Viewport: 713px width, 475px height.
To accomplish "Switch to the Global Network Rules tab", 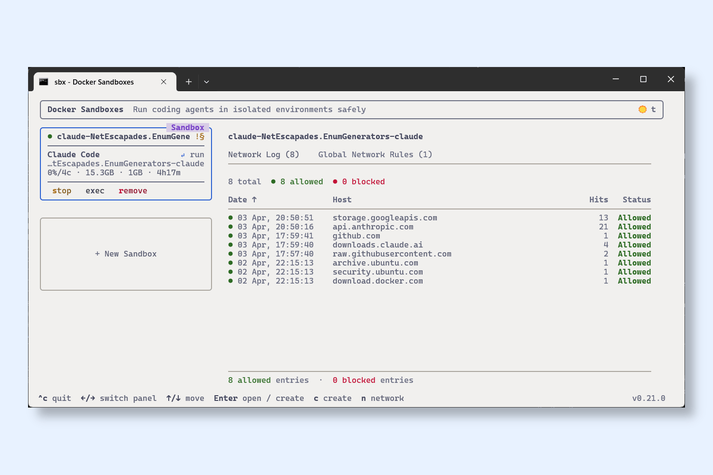I will pos(375,154).
